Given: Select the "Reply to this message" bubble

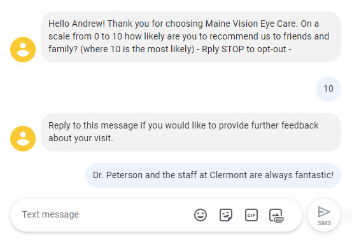Looking at the screenshot, I should coord(191,132).
